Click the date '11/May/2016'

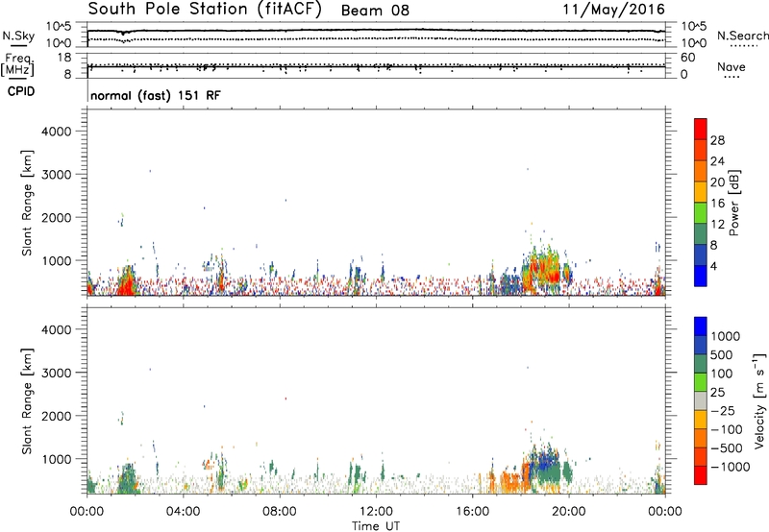(x=613, y=10)
